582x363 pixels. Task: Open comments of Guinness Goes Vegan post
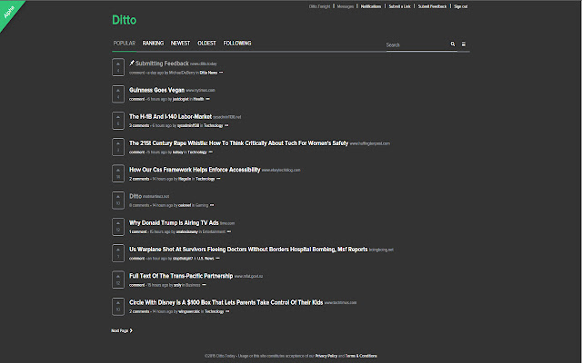pyautogui.click(x=137, y=99)
